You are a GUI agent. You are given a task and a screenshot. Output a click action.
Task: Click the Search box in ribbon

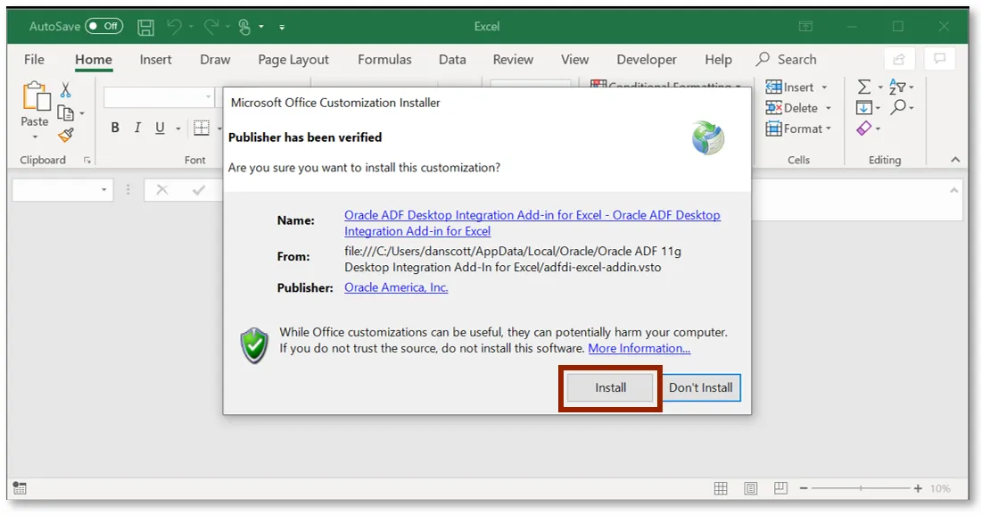(787, 60)
